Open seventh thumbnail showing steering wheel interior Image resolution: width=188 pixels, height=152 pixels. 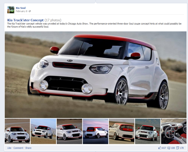pos(174,131)
